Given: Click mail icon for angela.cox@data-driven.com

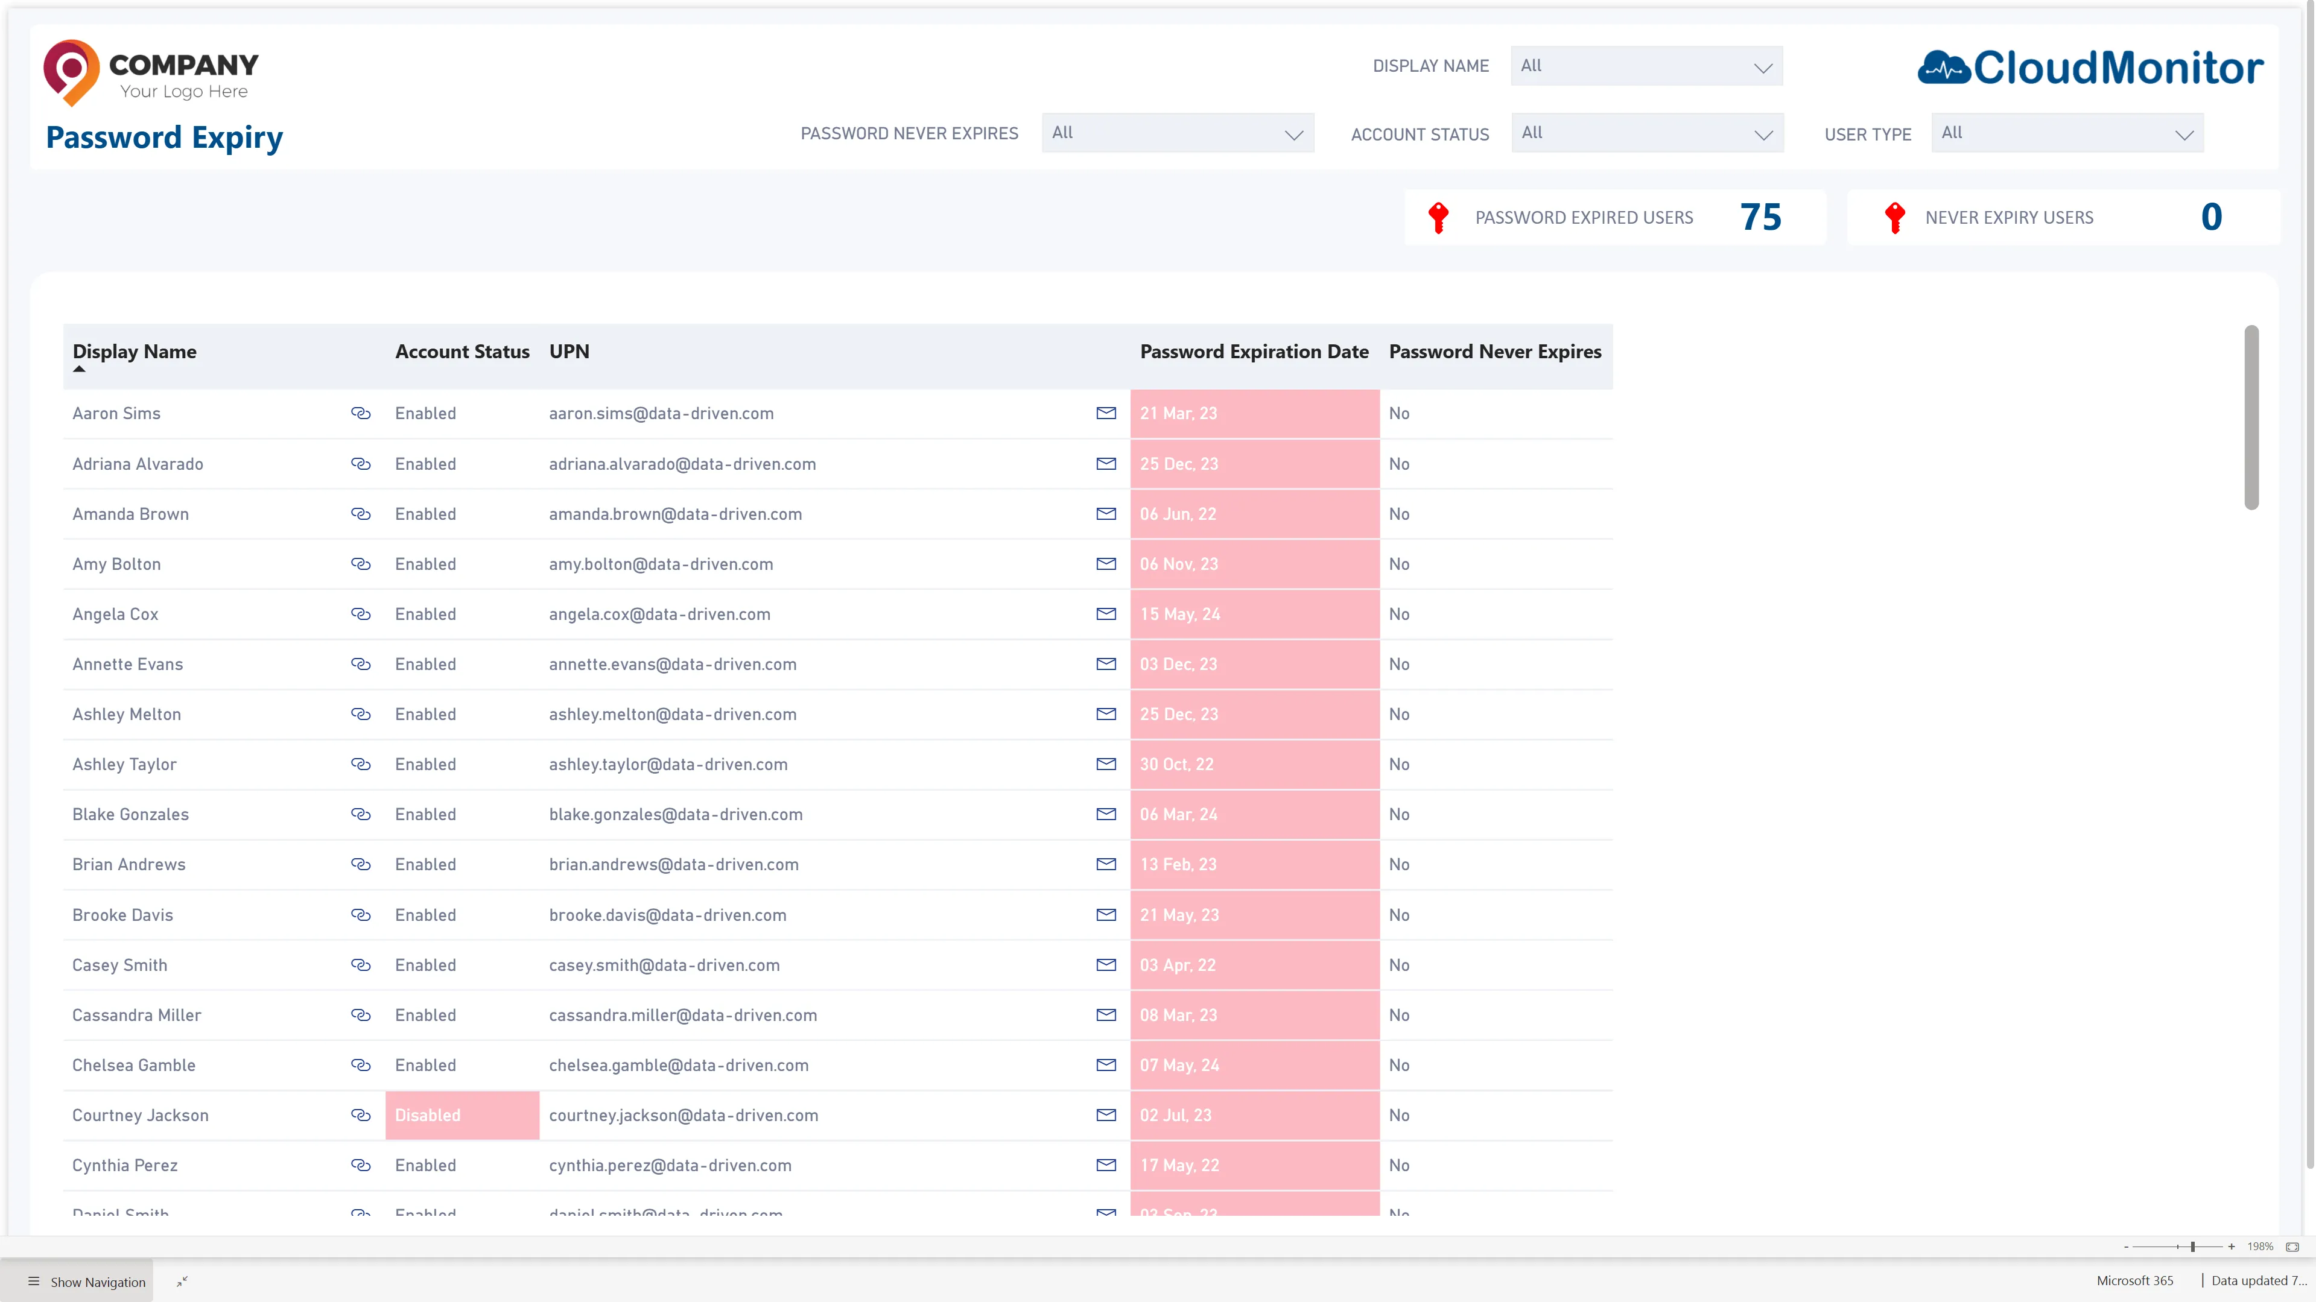Looking at the screenshot, I should coord(1106,614).
